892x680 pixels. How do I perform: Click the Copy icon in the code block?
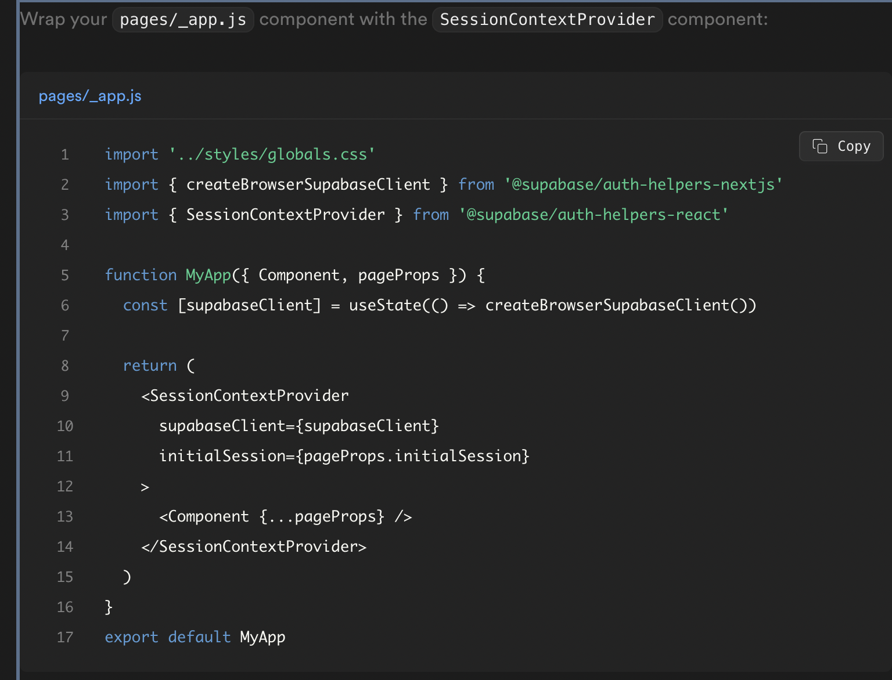tap(841, 146)
